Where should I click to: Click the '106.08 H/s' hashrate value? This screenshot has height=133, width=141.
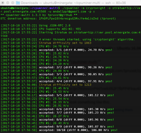click(x=100, y=130)
